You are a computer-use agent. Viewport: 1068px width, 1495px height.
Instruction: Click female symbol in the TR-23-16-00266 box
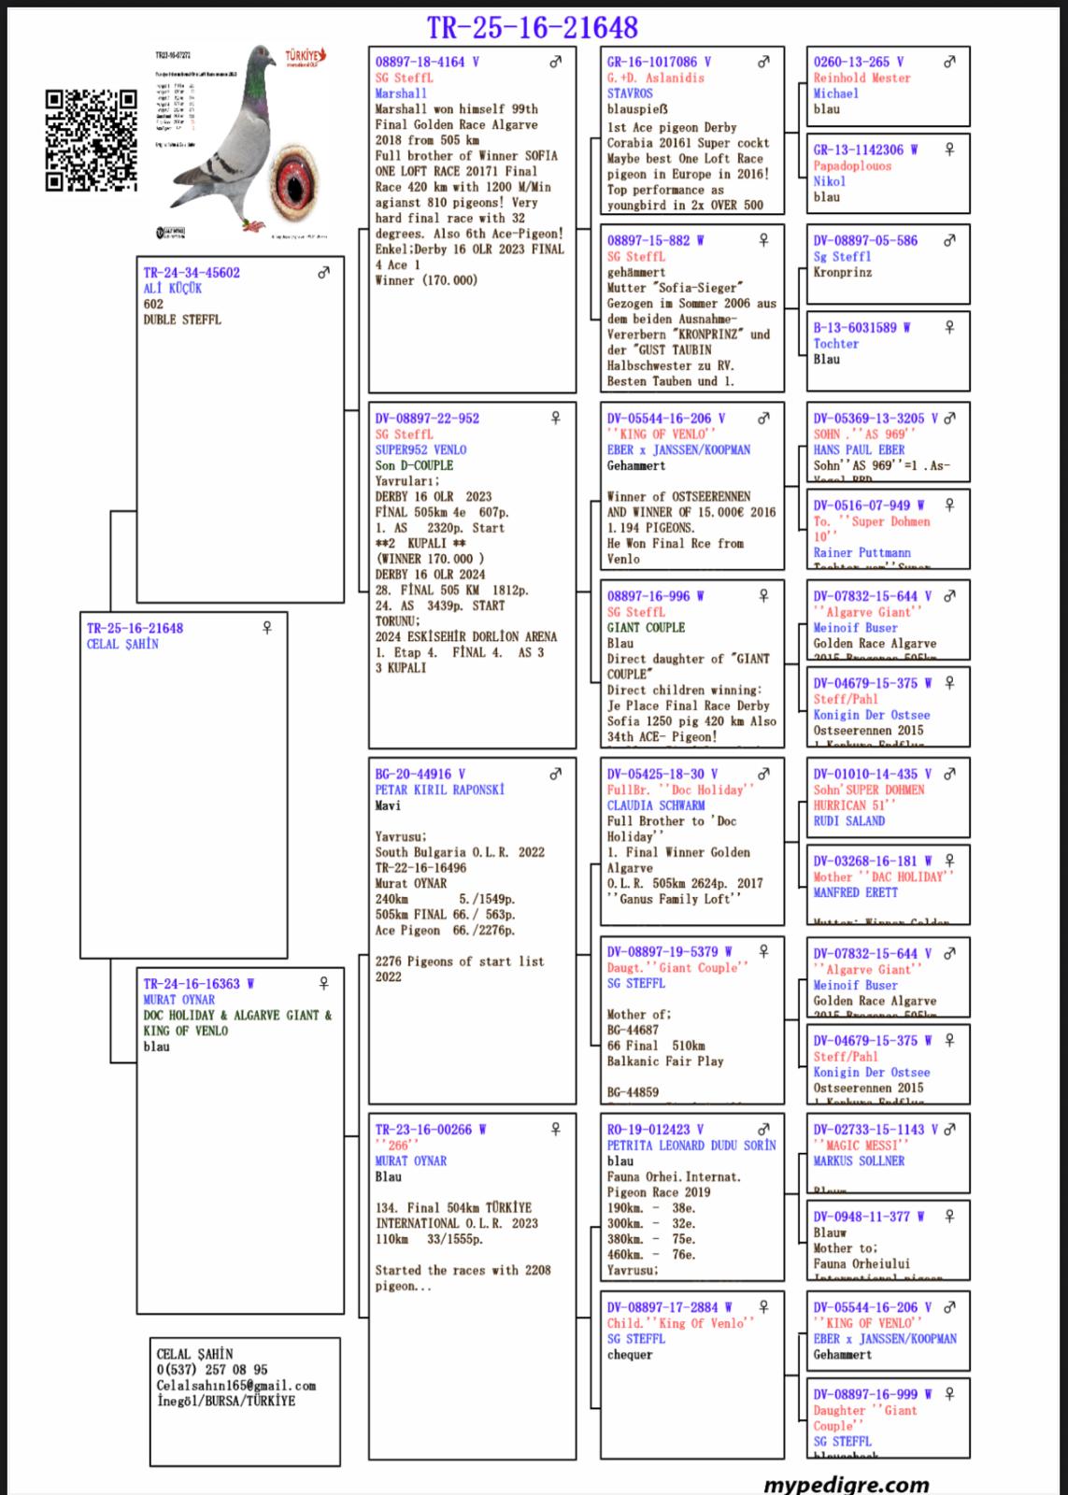tap(556, 1129)
